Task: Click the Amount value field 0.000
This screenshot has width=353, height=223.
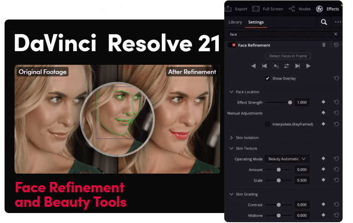Action: point(302,170)
